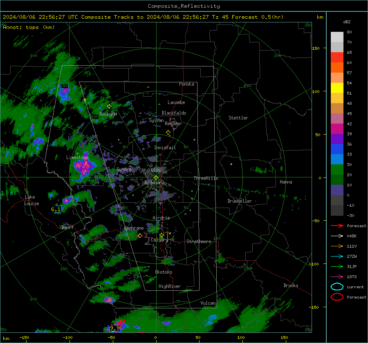The image size is (368, 343).
Task: Click the 'Calgary' city label
Action: pyautogui.click(x=159, y=240)
